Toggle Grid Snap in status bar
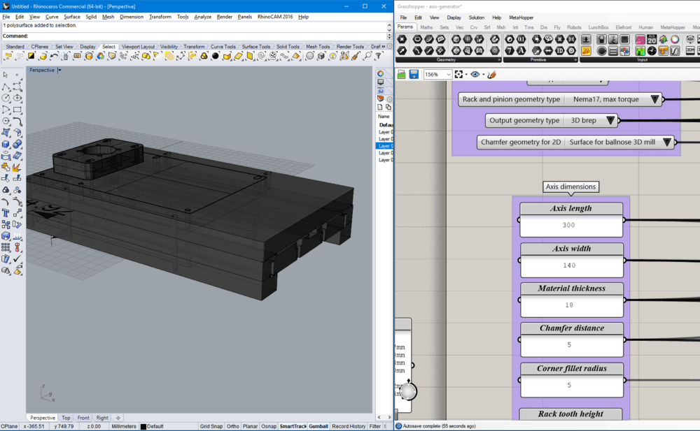Screen dimensions: 700x431 [211, 426]
